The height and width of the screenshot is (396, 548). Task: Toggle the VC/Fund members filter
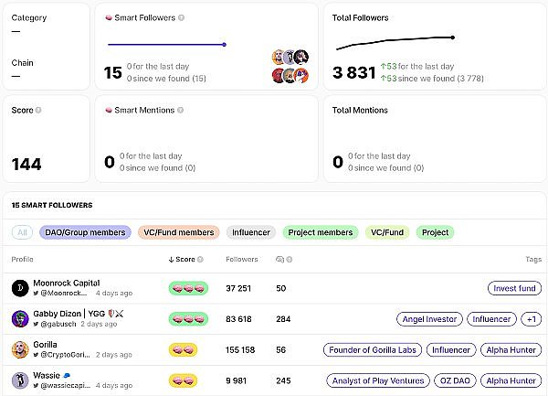179,232
